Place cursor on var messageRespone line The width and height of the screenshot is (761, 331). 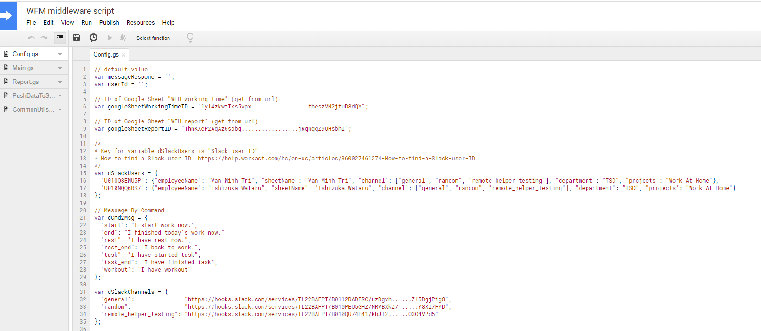pos(135,77)
